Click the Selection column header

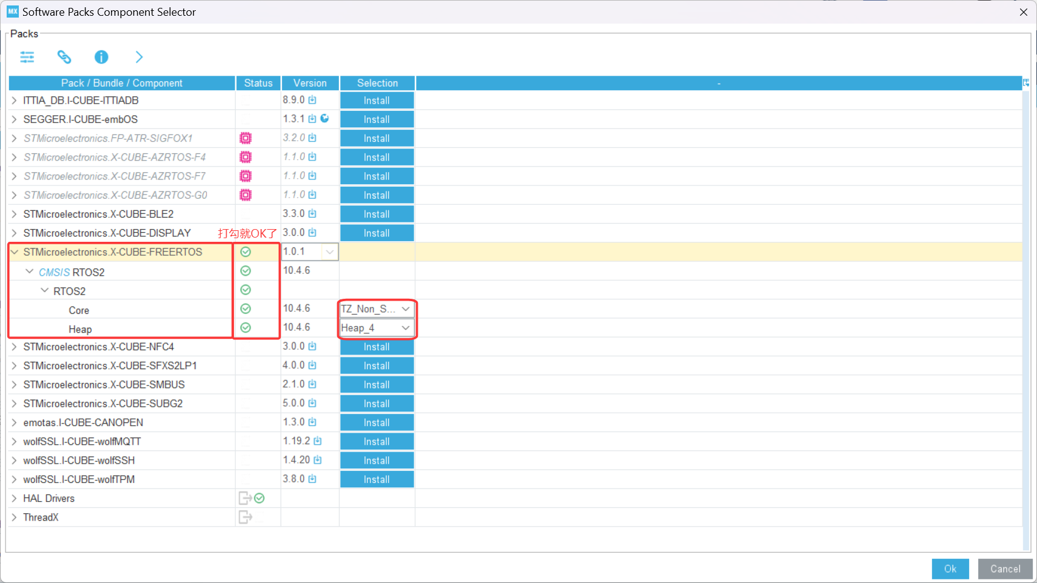coord(377,83)
